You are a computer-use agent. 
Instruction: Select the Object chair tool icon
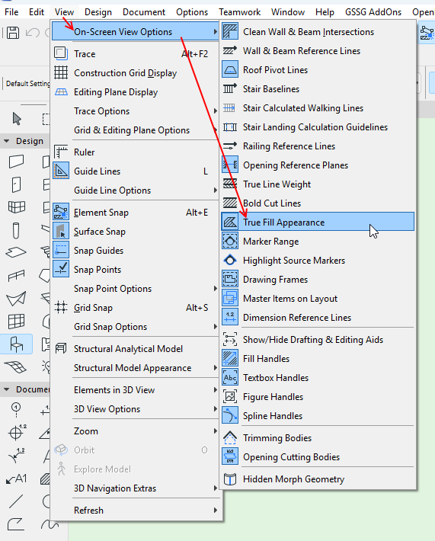[16, 344]
